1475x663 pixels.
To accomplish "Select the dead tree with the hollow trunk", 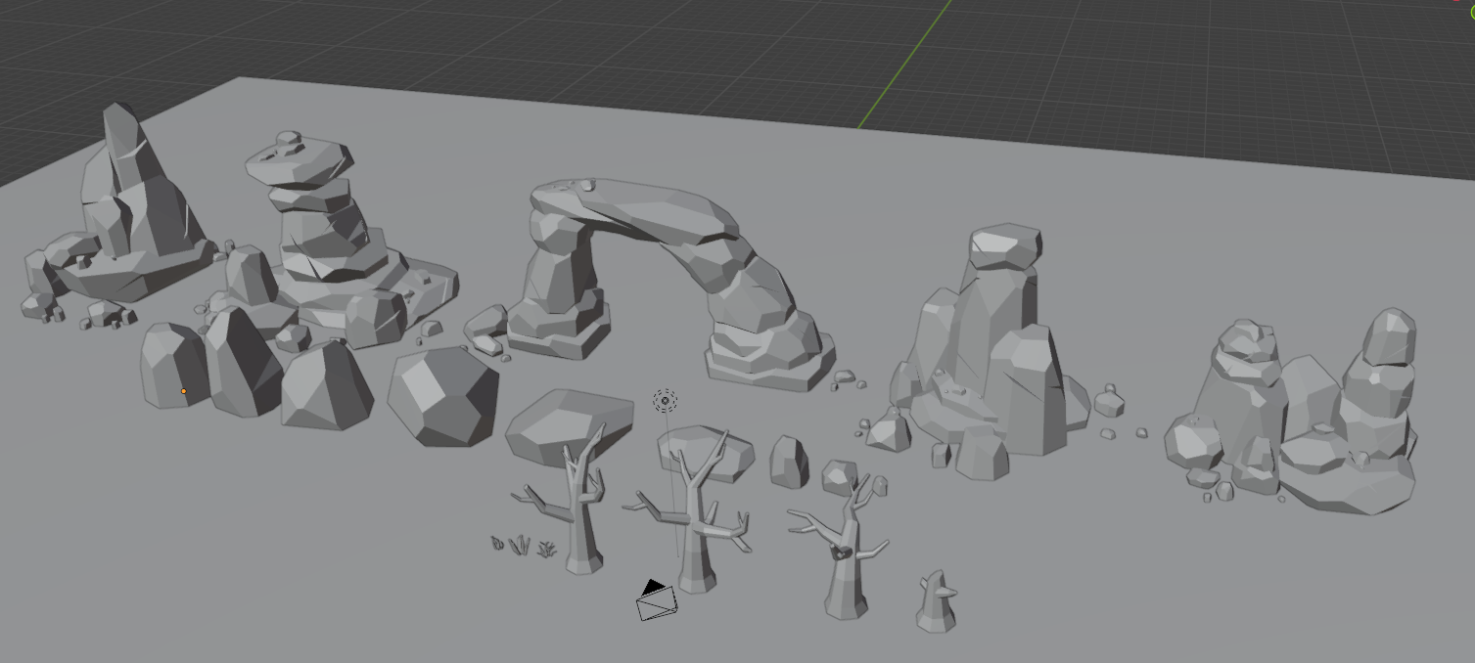I will point(842,548).
